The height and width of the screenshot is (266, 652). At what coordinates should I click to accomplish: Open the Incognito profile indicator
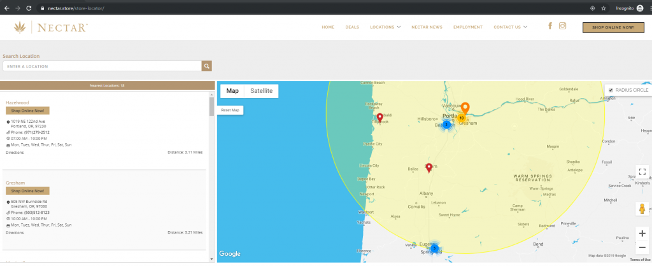(629, 8)
